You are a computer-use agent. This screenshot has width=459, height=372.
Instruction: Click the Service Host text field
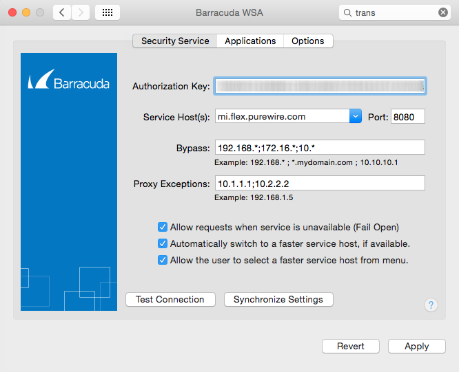pyautogui.click(x=282, y=116)
